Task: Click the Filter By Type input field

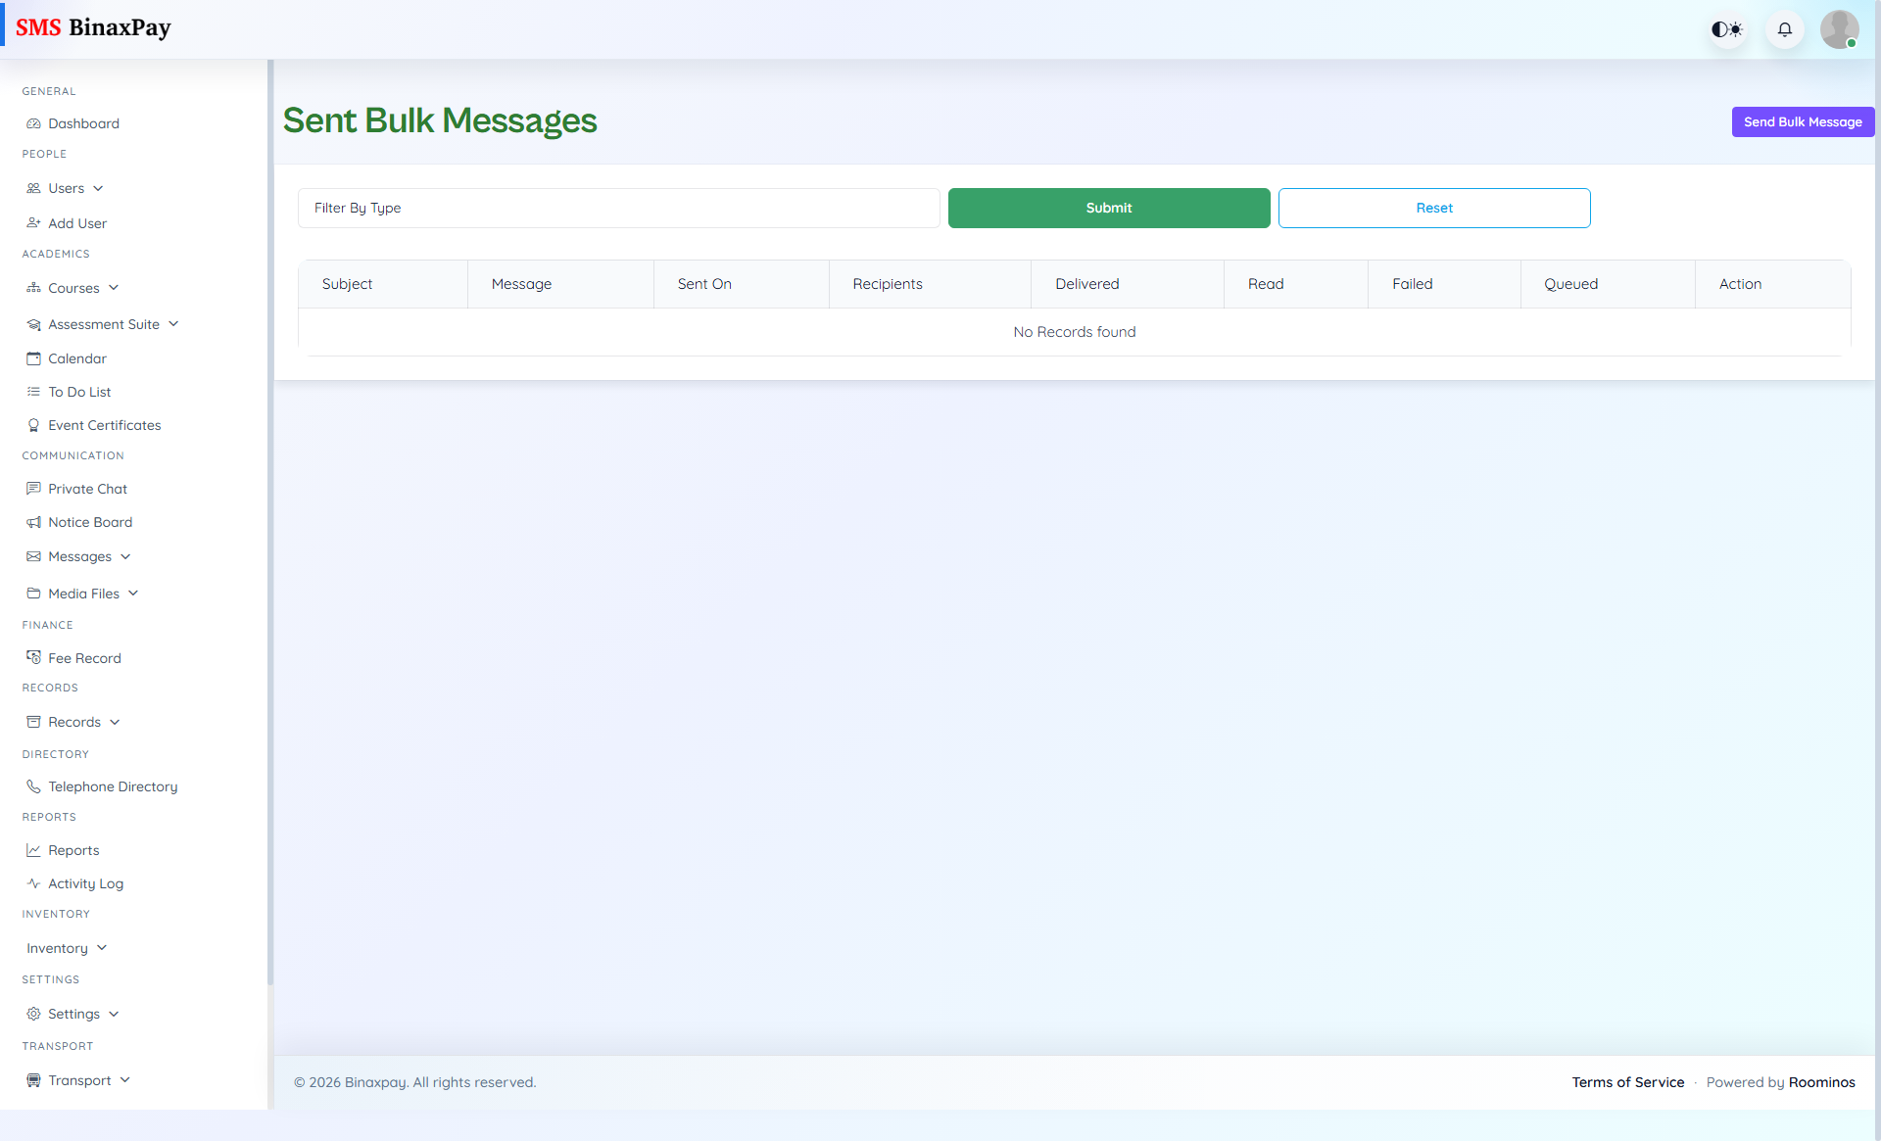Action: pos(618,208)
